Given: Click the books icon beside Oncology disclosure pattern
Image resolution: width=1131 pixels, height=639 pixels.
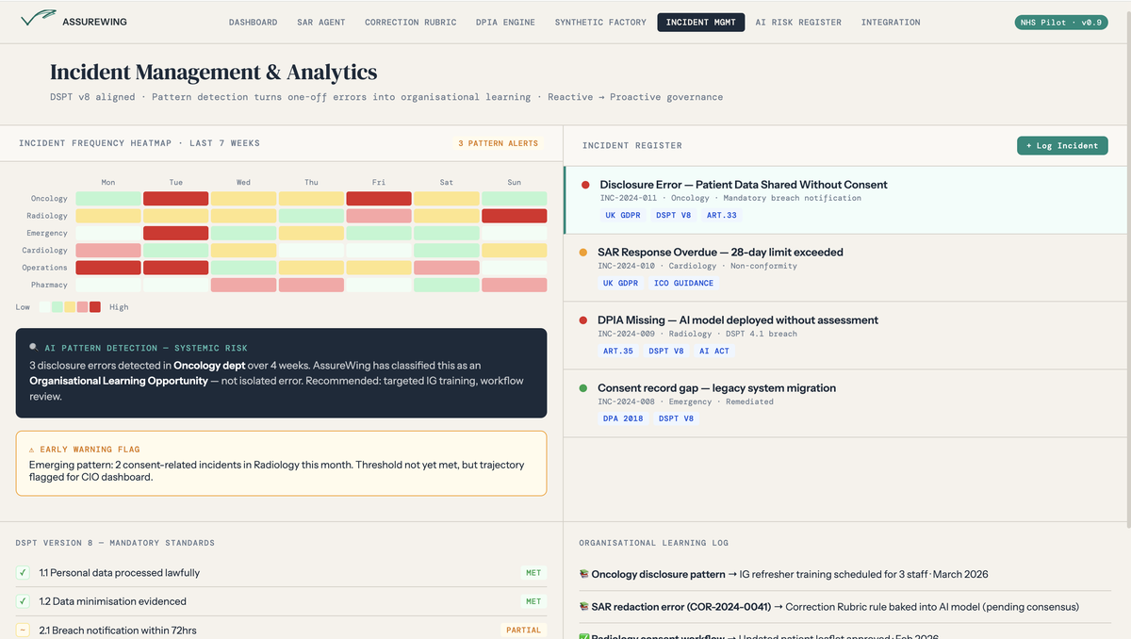Looking at the screenshot, I should pyautogui.click(x=583, y=574).
